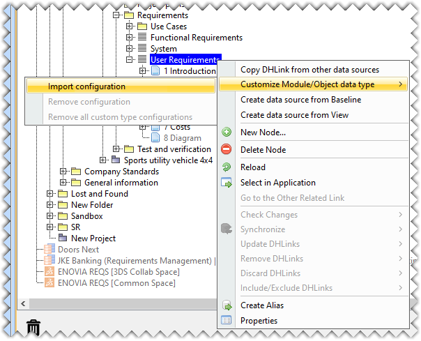Click the red Delete Node icon

[226, 149]
